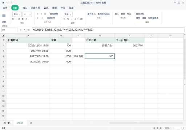
Task: Click the horizontal scrollbar at the bottom
Action: 146,123
